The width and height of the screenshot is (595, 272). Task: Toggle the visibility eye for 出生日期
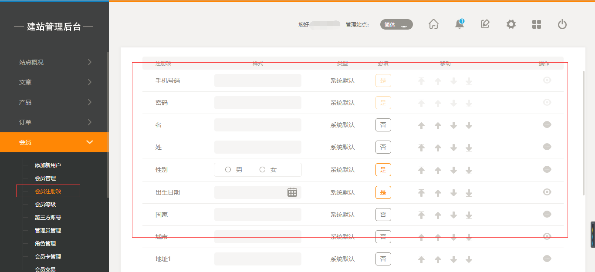coord(547,192)
